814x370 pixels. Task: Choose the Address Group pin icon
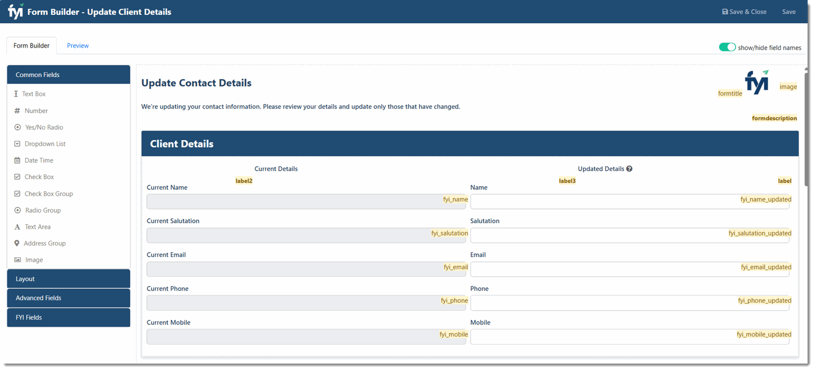pyautogui.click(x=16, y=243)
